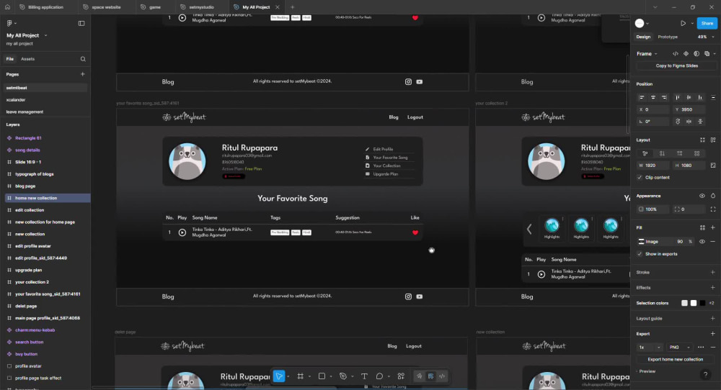Viewport: 721px width, 390px height.
Task: Open user avatar dropdown arrow
Action: click(x=647, y=24)
